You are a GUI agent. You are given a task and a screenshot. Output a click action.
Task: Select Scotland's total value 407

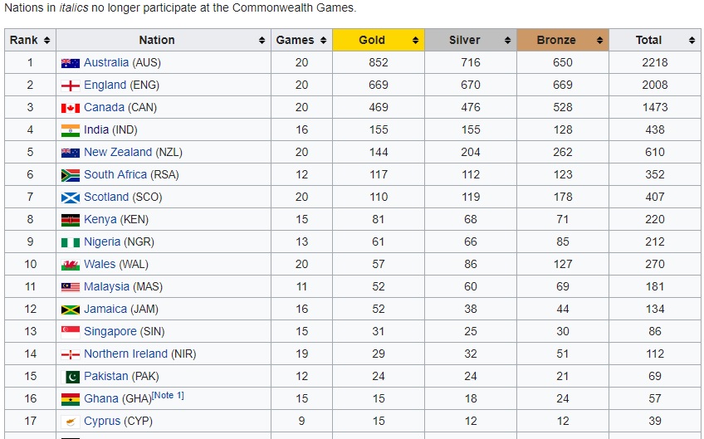pyautogui.click(x=655, y=197)
